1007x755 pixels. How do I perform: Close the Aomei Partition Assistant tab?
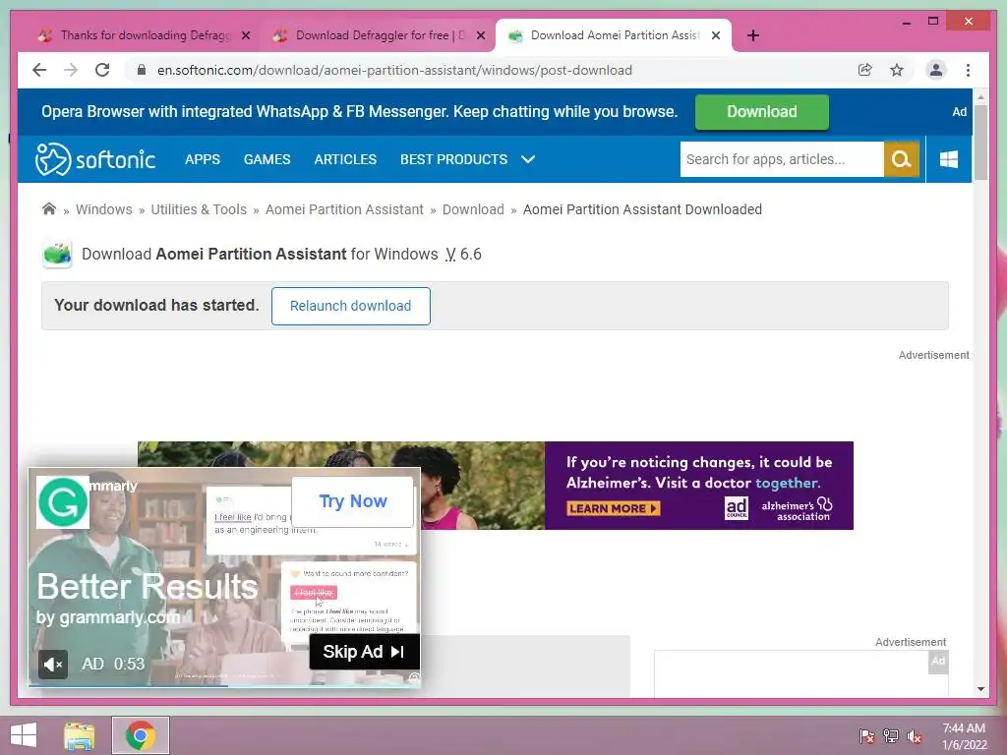pyautogui.click(x=716, y=36)
